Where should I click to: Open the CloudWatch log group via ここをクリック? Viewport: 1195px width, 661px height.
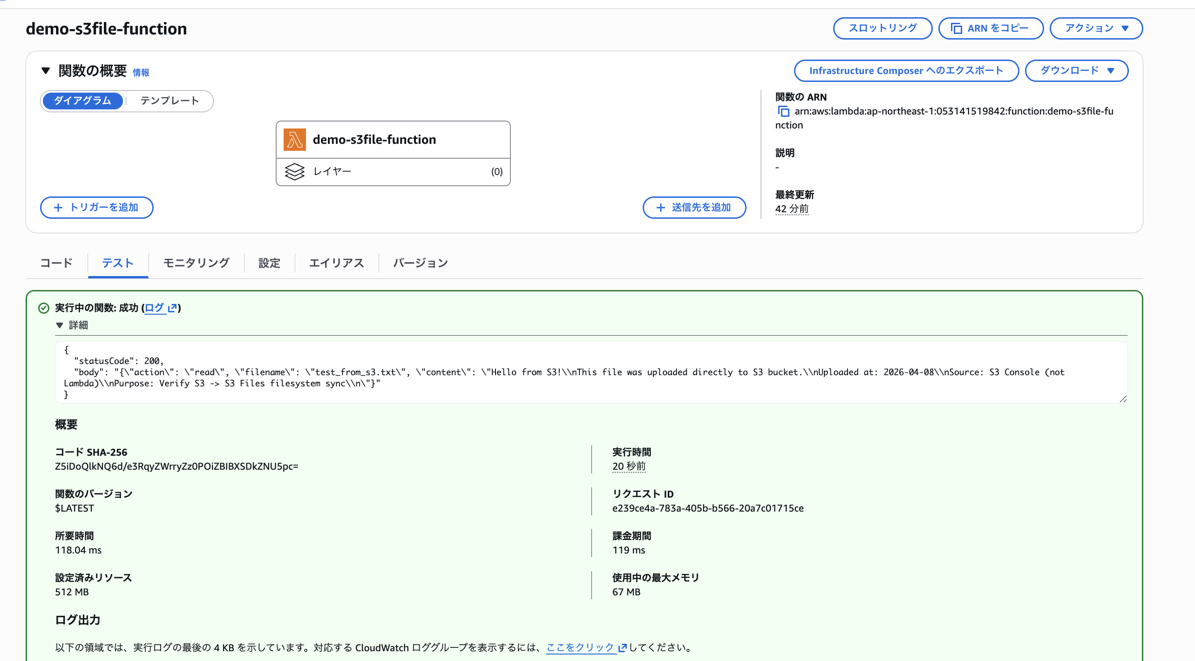point(580,647)
